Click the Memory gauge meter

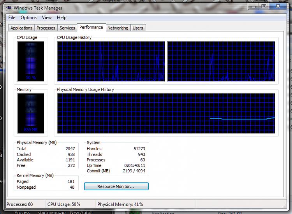(31, 113)
